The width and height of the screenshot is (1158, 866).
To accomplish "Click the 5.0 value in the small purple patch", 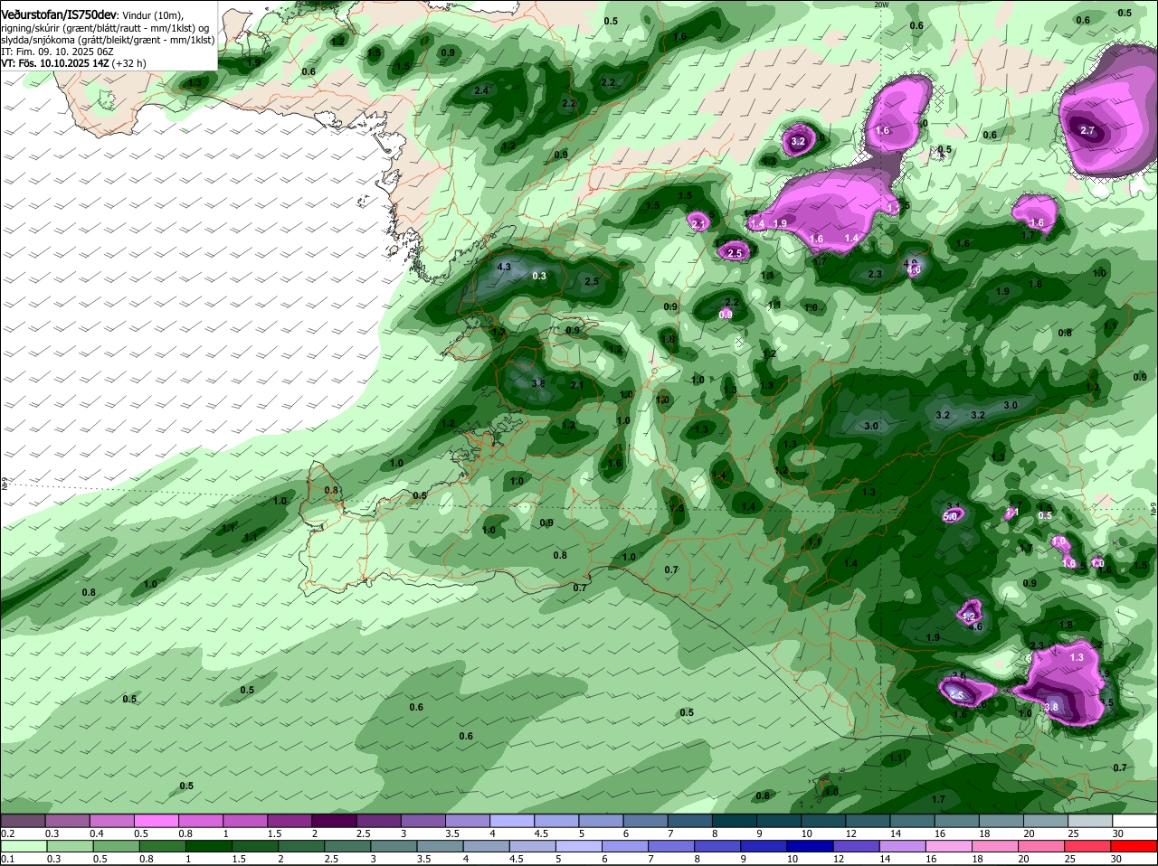I will pos(951,516).
